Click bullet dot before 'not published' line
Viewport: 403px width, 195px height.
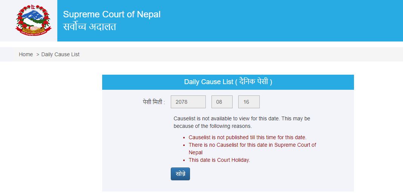[184, 137]
